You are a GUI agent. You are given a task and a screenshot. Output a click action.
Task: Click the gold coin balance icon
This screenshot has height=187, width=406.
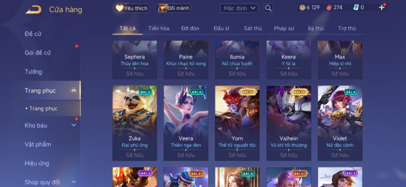coord(302,8)
